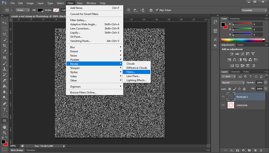Uncheck the Align Edges checkbox
The height and width of the screenshot is (153, 269).
[x=157, y=10]
